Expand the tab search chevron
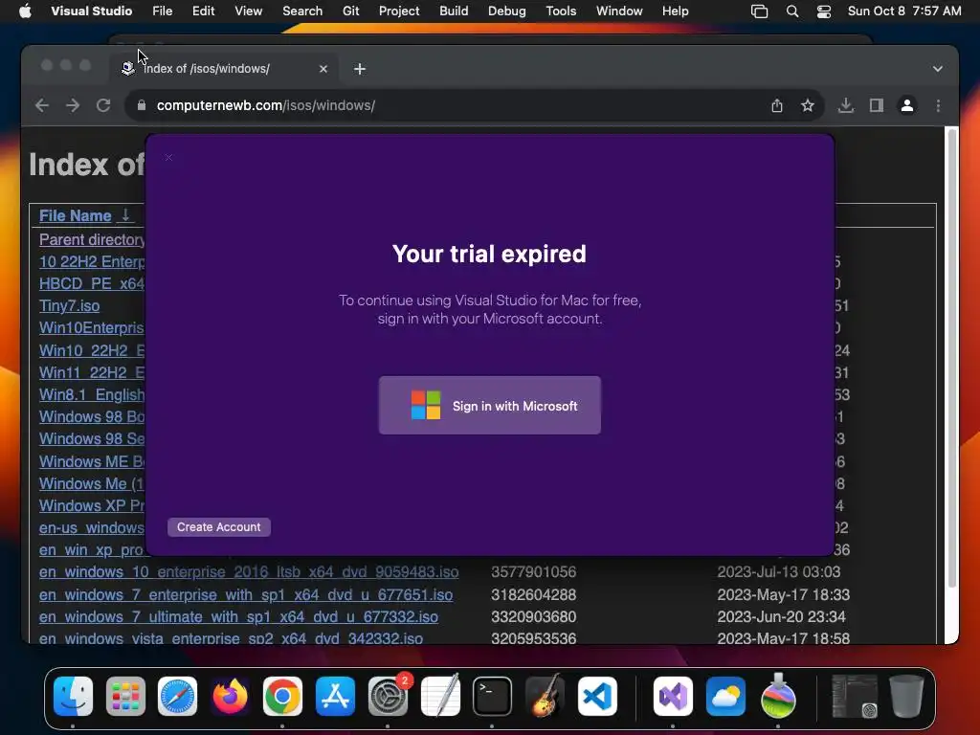This screenshot has width=980, height=735. tap(938, 69)
